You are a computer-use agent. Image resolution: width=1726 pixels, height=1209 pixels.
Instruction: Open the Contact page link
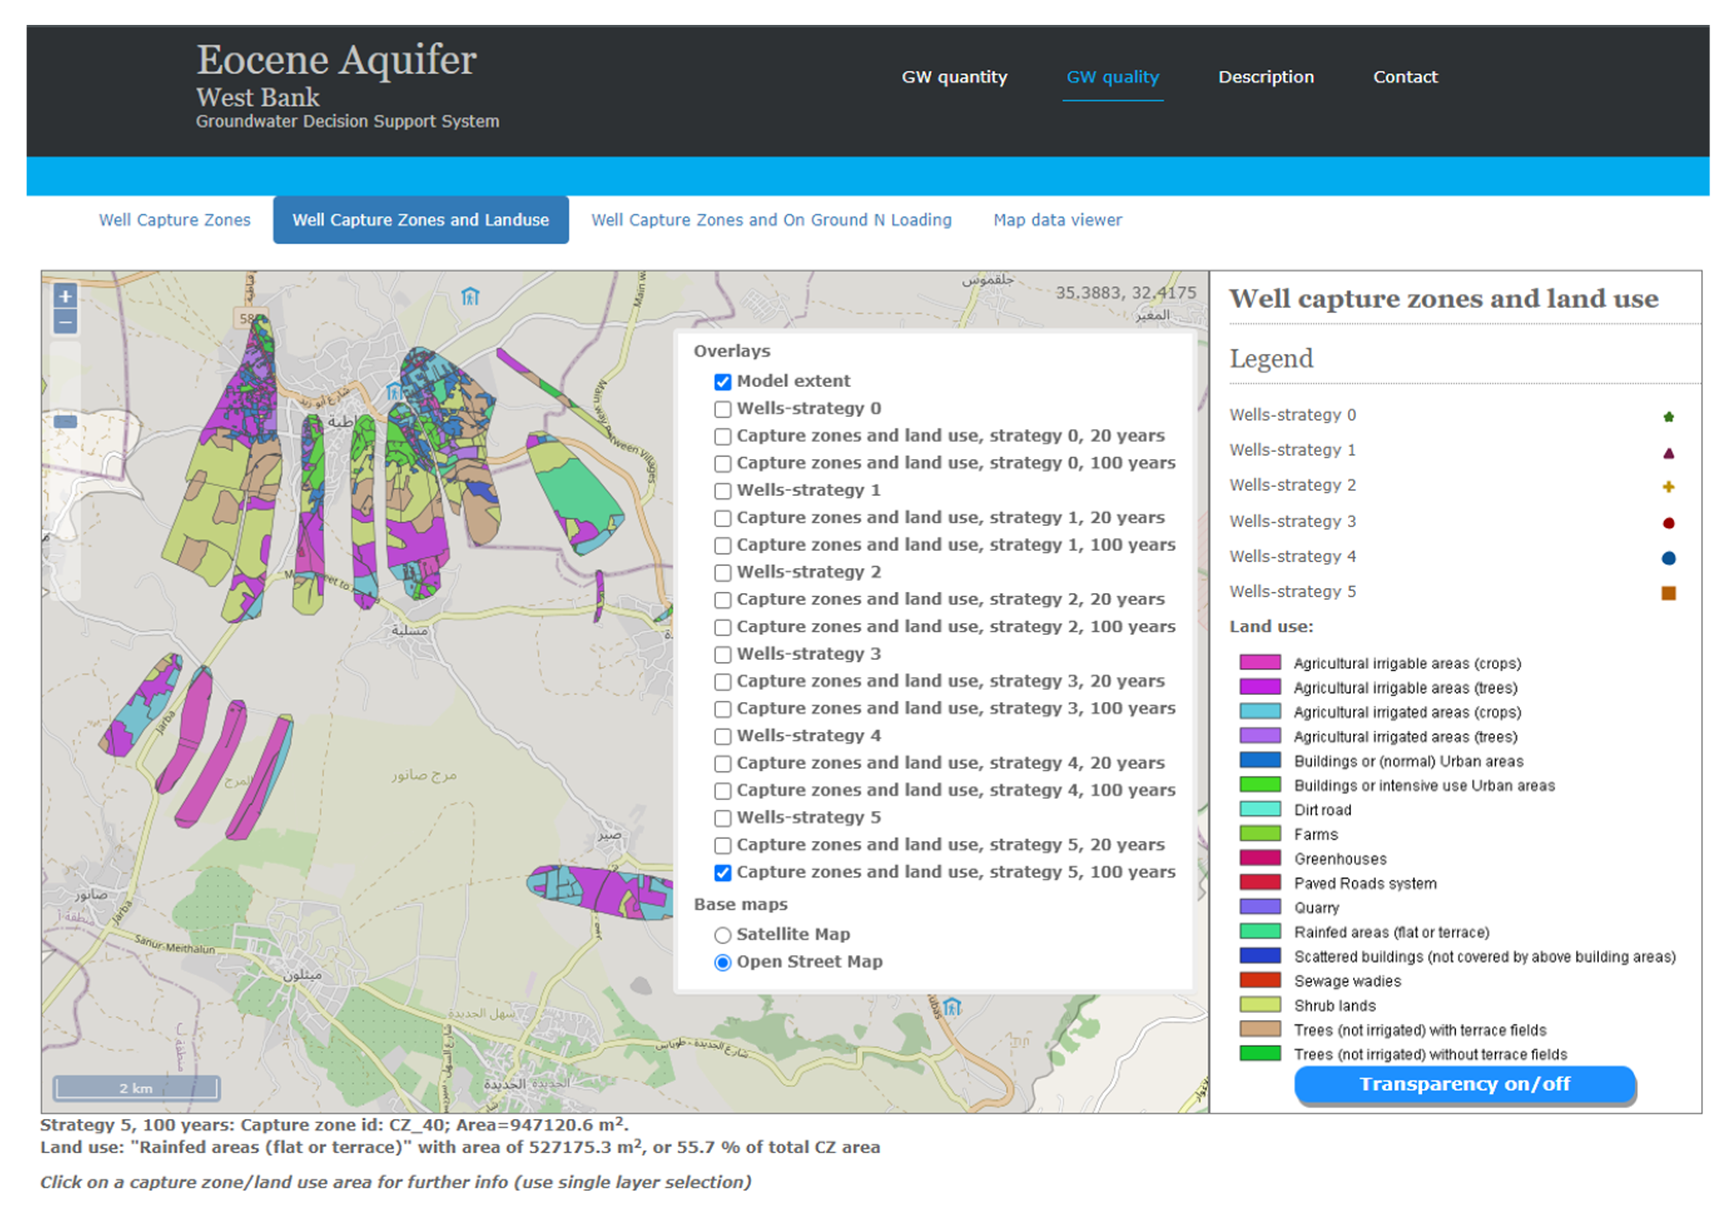tap(1404, 77)
